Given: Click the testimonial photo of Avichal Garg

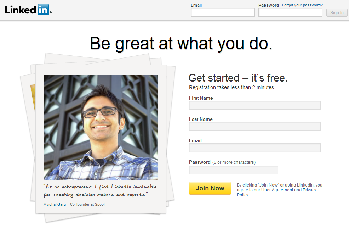Looking at the screenshot, I should [x=101, y=127].
